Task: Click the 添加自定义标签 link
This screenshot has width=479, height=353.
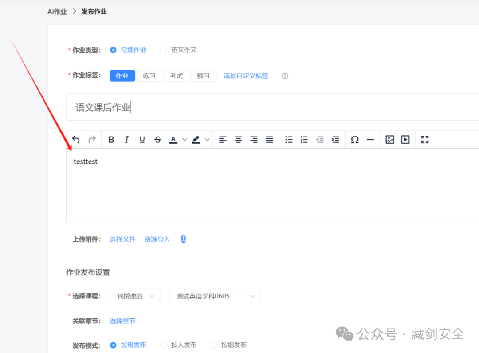Action: (x=246, y=75)
